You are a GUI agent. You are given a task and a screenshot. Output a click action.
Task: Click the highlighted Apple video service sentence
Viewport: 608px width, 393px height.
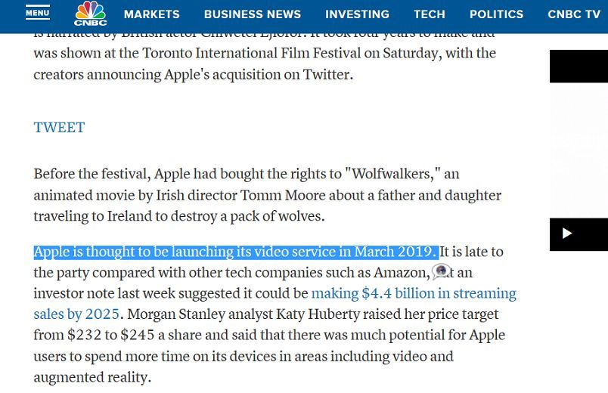236,252
